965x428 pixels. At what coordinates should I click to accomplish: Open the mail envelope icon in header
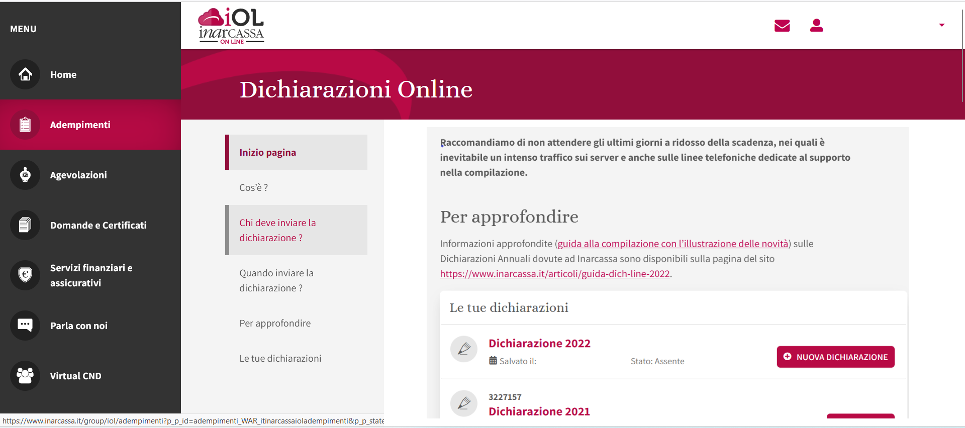pos(782,26)
